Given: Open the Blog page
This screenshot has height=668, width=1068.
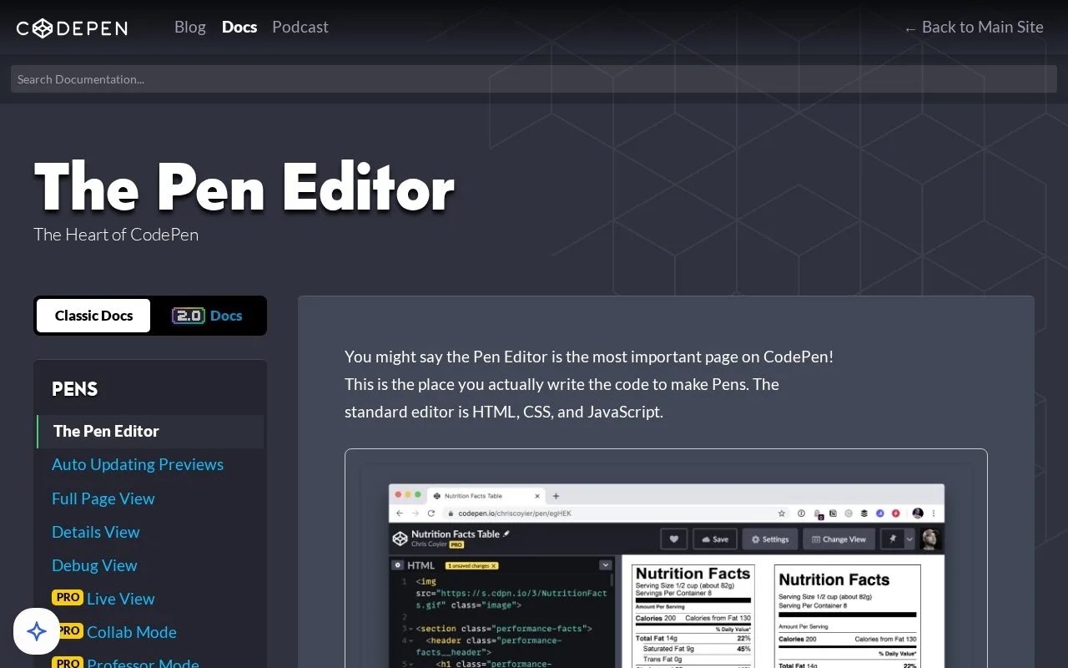Looking at the screenshot, I should point(190,27).
